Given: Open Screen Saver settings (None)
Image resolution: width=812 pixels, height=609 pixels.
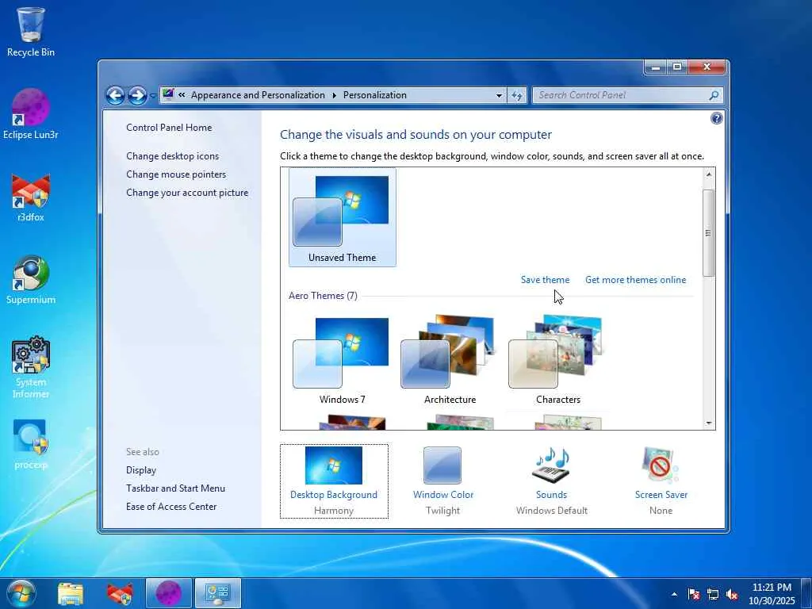Looking at the screenshot, I should (661, 481).
